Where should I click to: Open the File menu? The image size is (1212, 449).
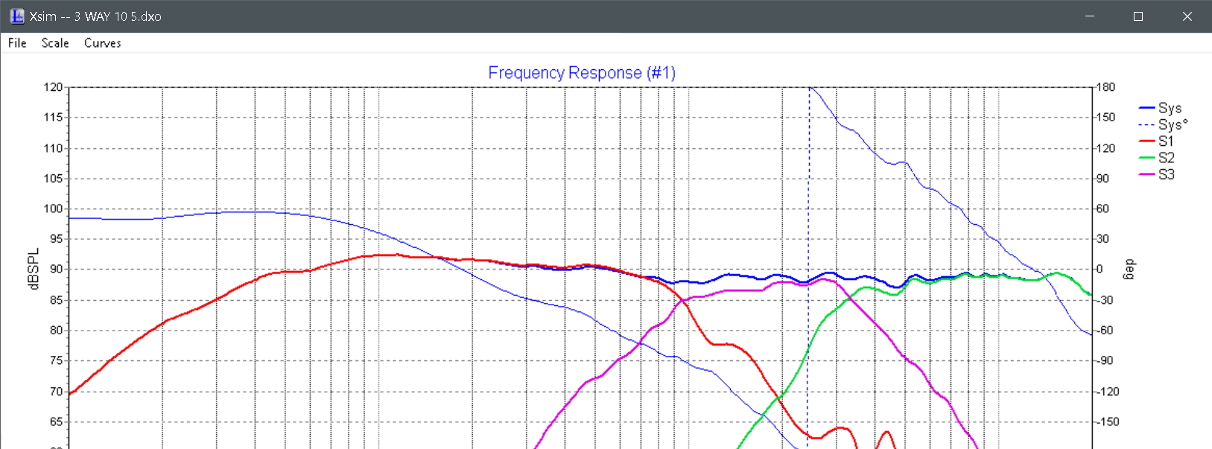pos(17,43)
